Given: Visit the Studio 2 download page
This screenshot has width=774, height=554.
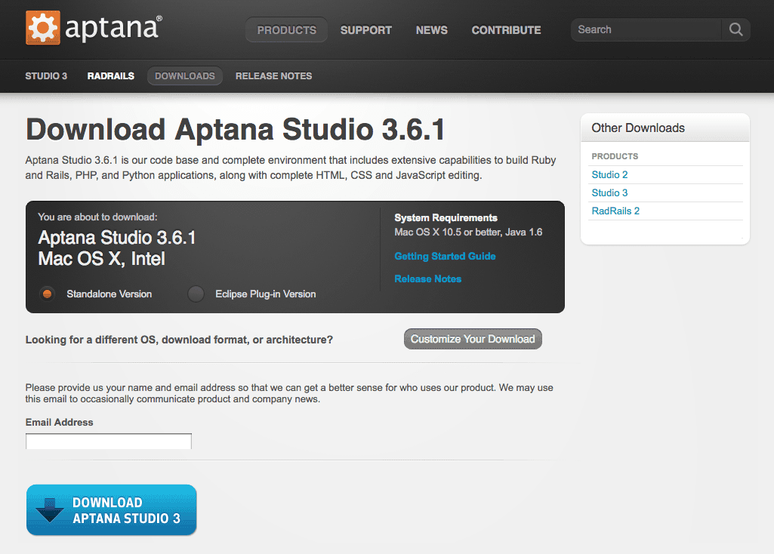Looking at the screenshot, I should click(x=609, y=174).
